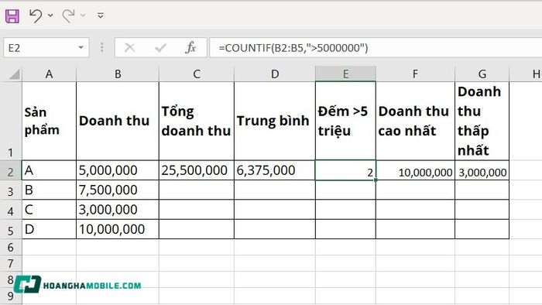Screen dimensions: 542x305
Task: Select the "Sản phẩm" header cell
Action: (x=49, y=121)
